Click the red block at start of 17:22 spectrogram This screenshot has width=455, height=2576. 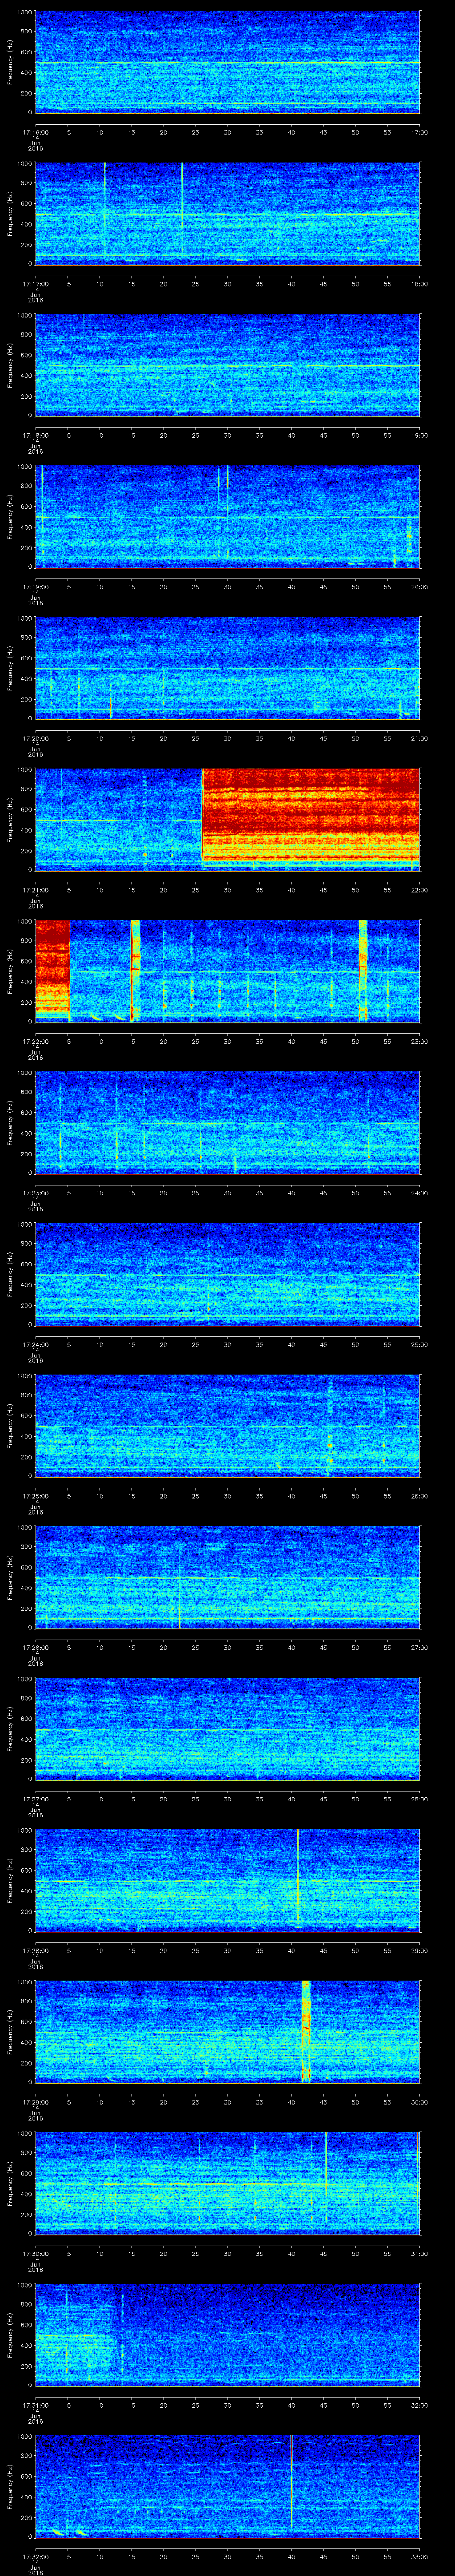[x=52, y=968]
